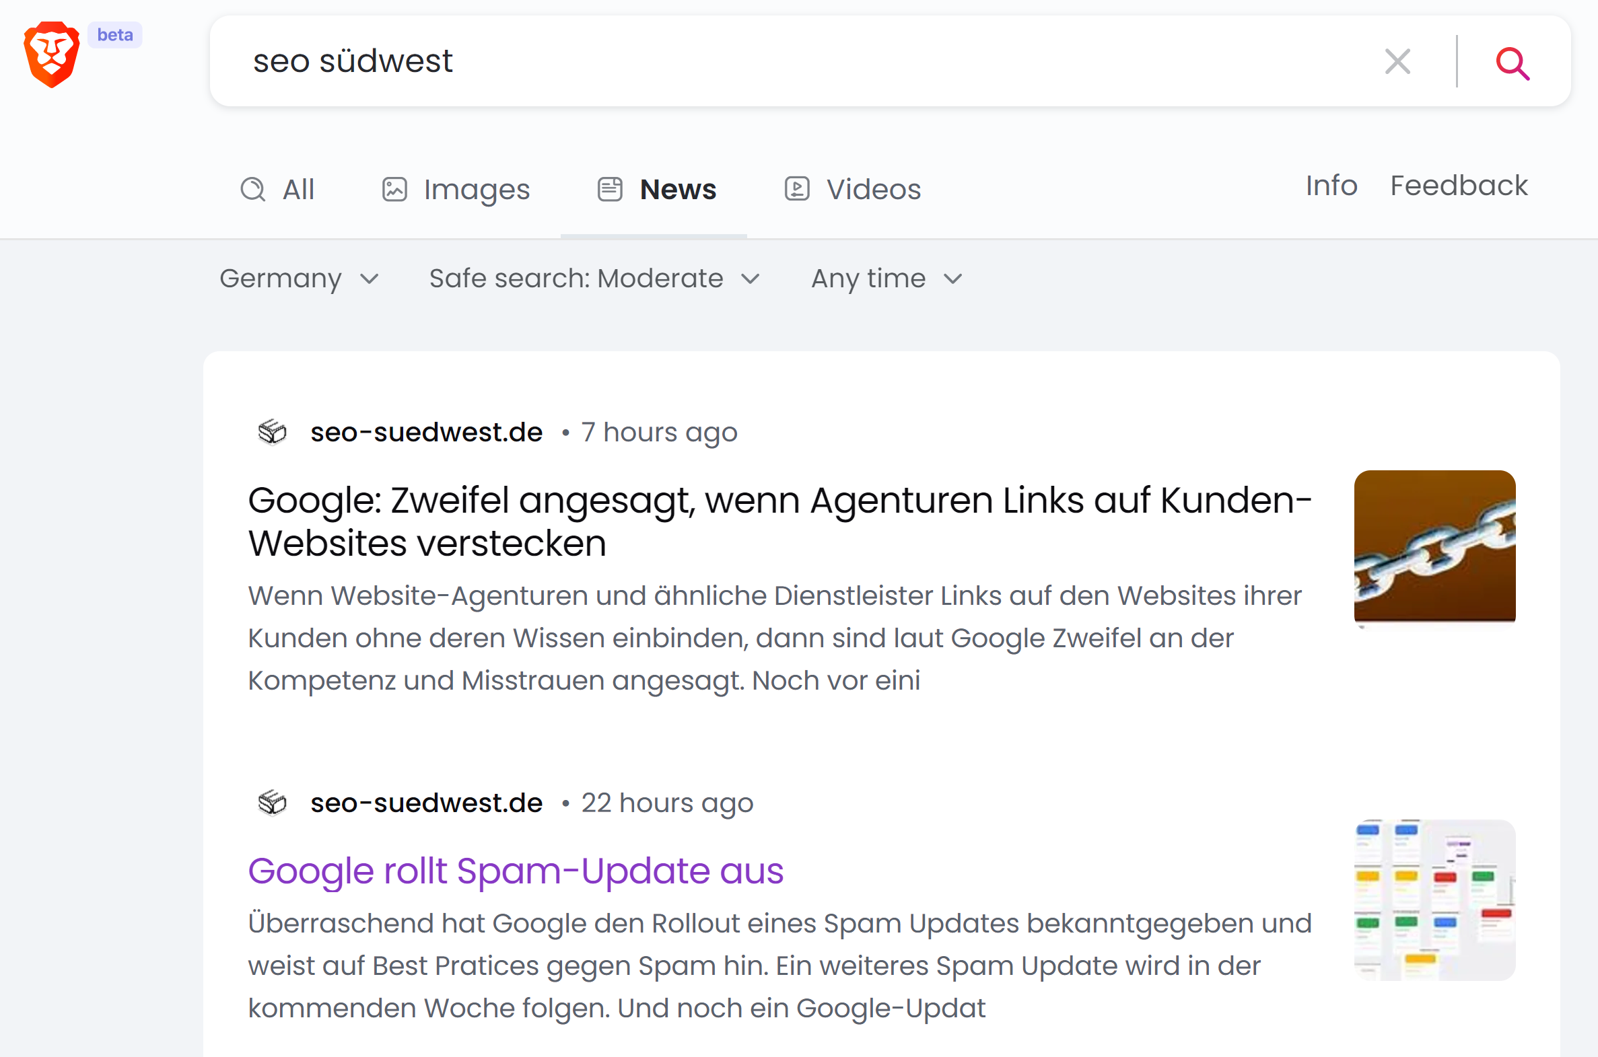The width and height of the screenshot is (1598, 1057).
Task: Click the beta badge next to the logo
Action: click(x=114, y=35)
